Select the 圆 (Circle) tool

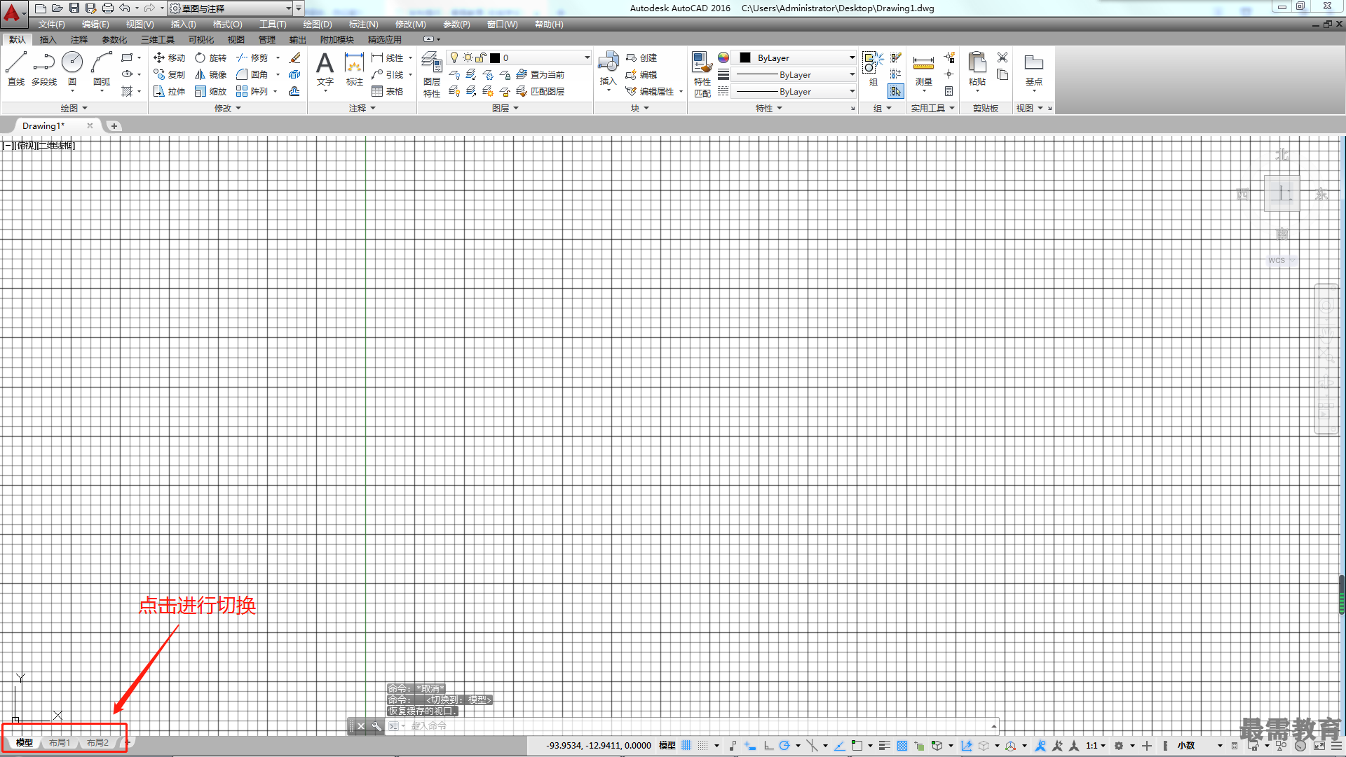(x=72, y=69)
